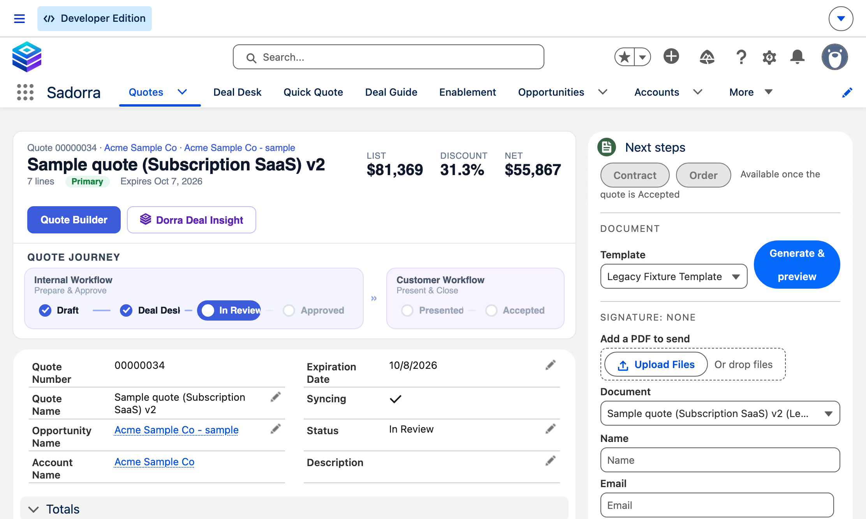Go to the Opportunities tab
This screenshot has height=519, width=866.
pos(551,92)
